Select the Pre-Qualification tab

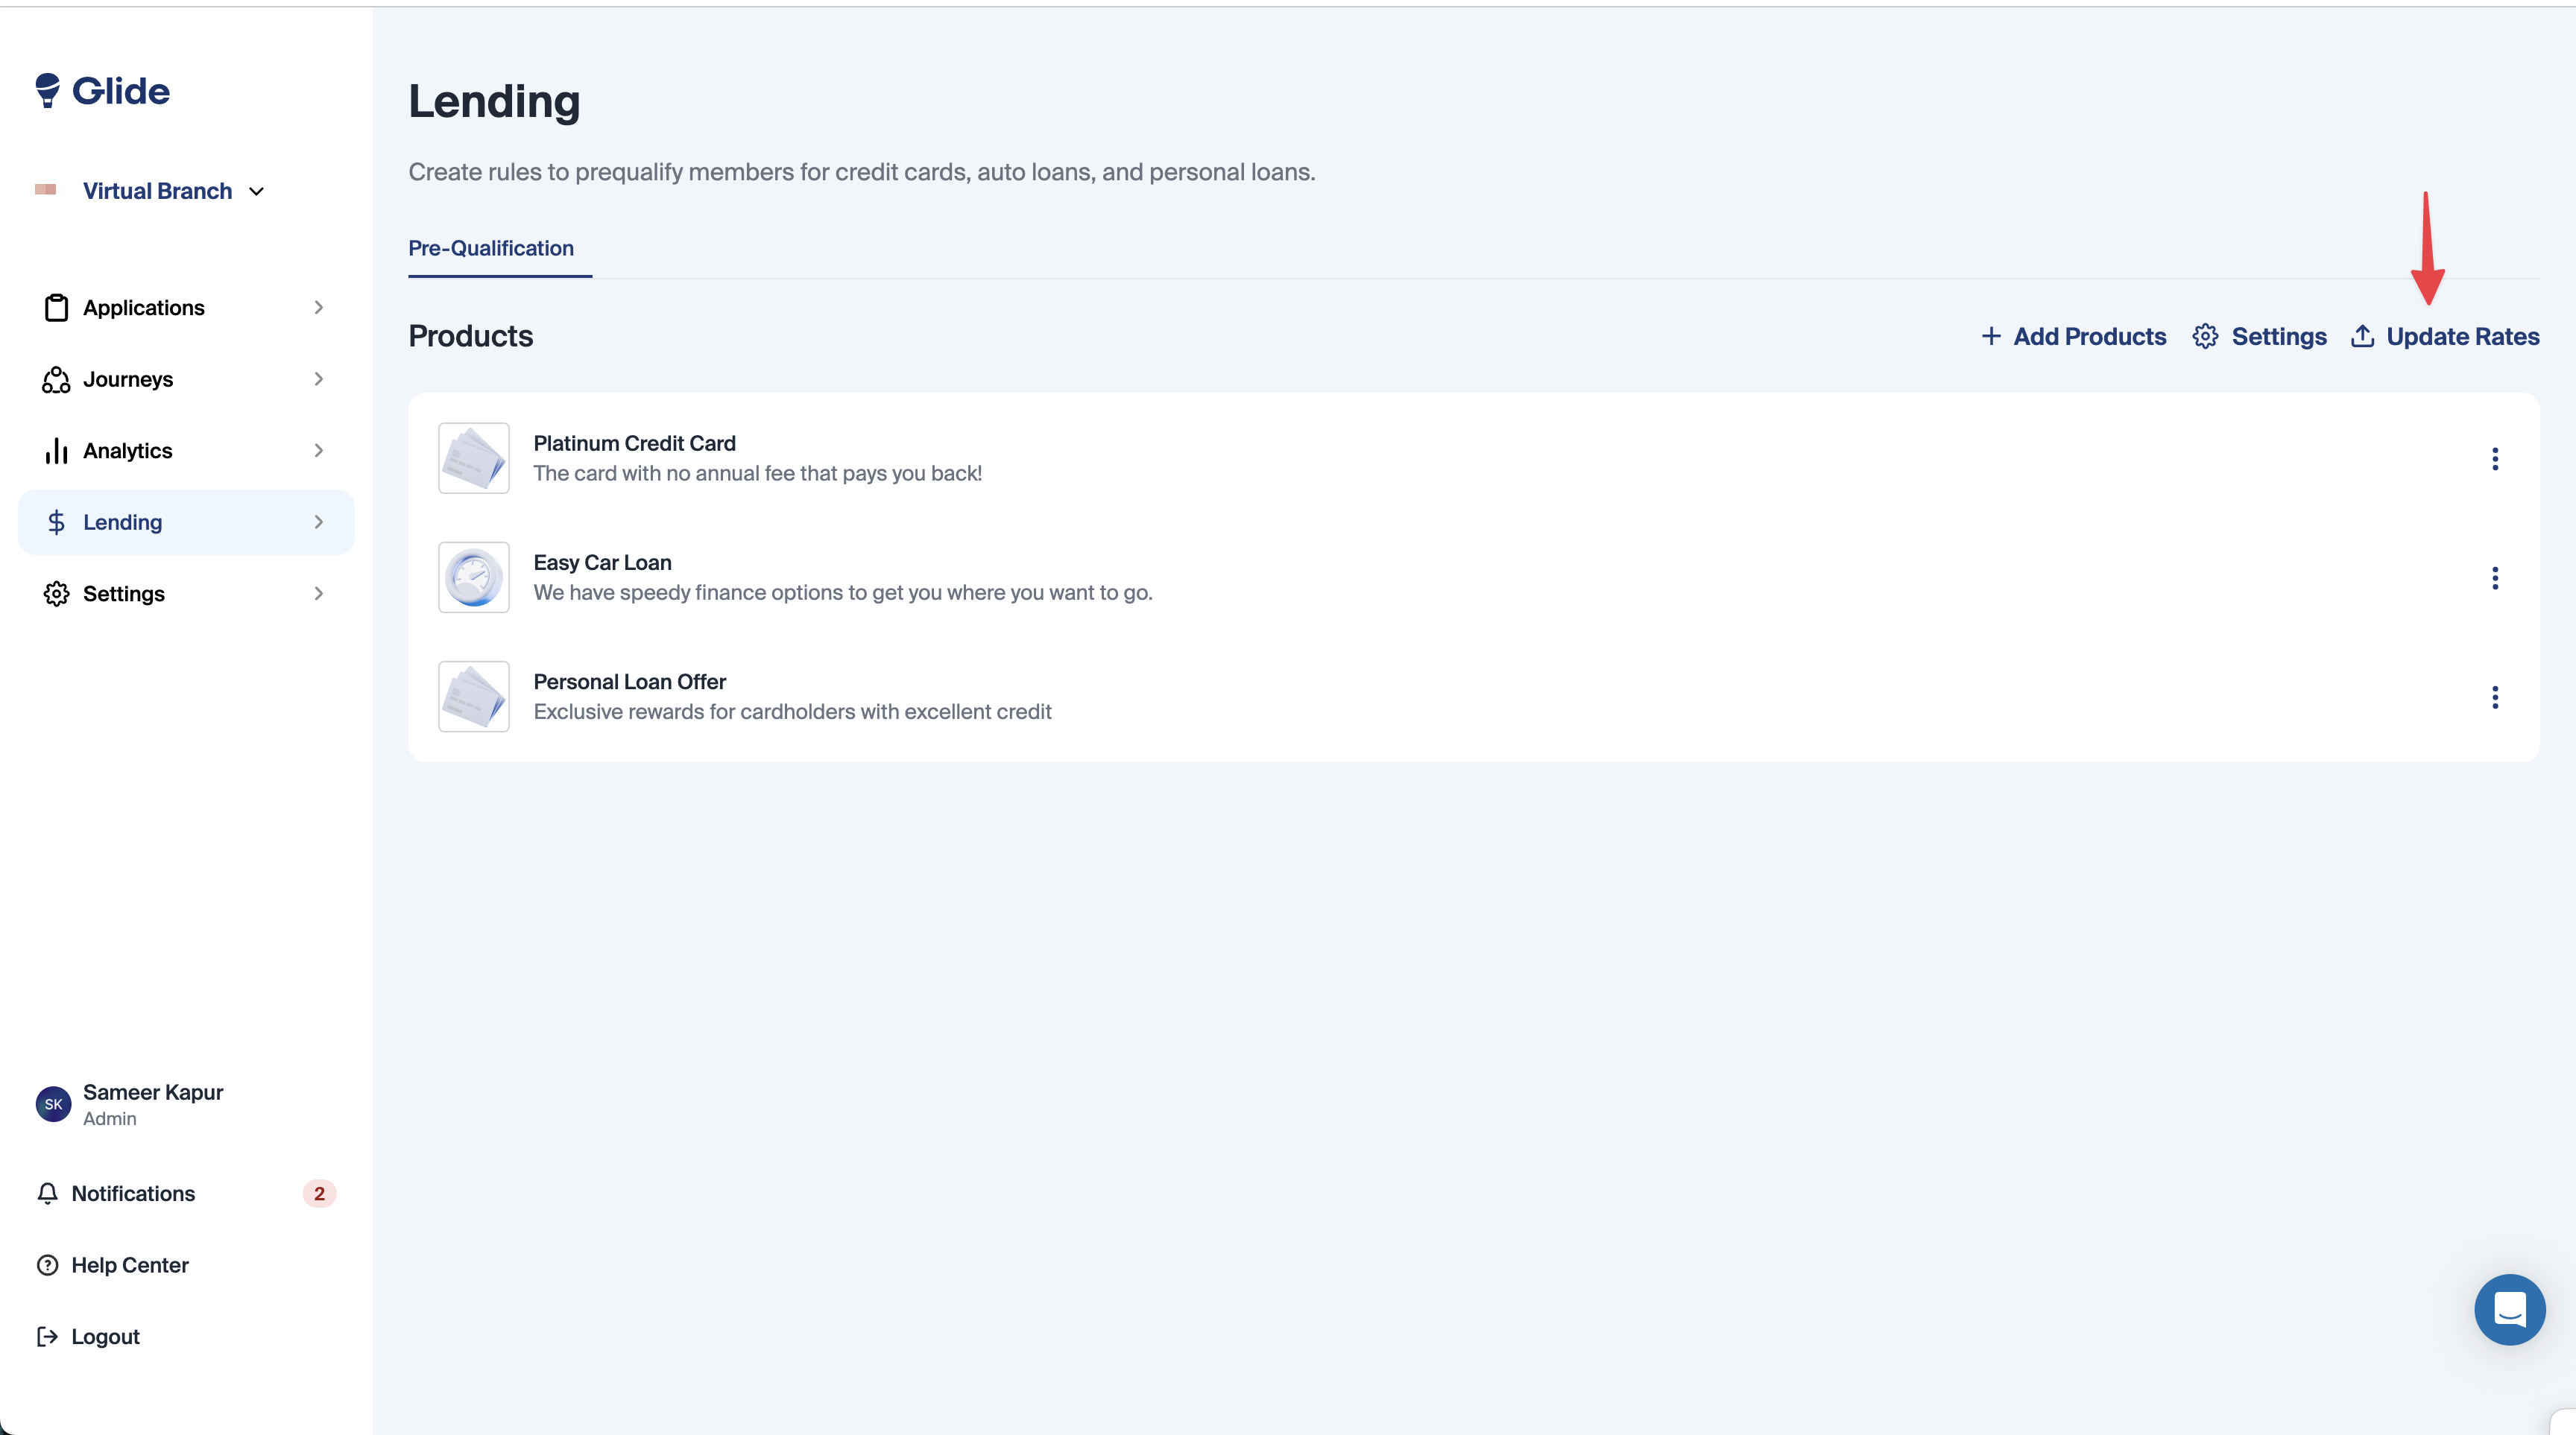491,248
